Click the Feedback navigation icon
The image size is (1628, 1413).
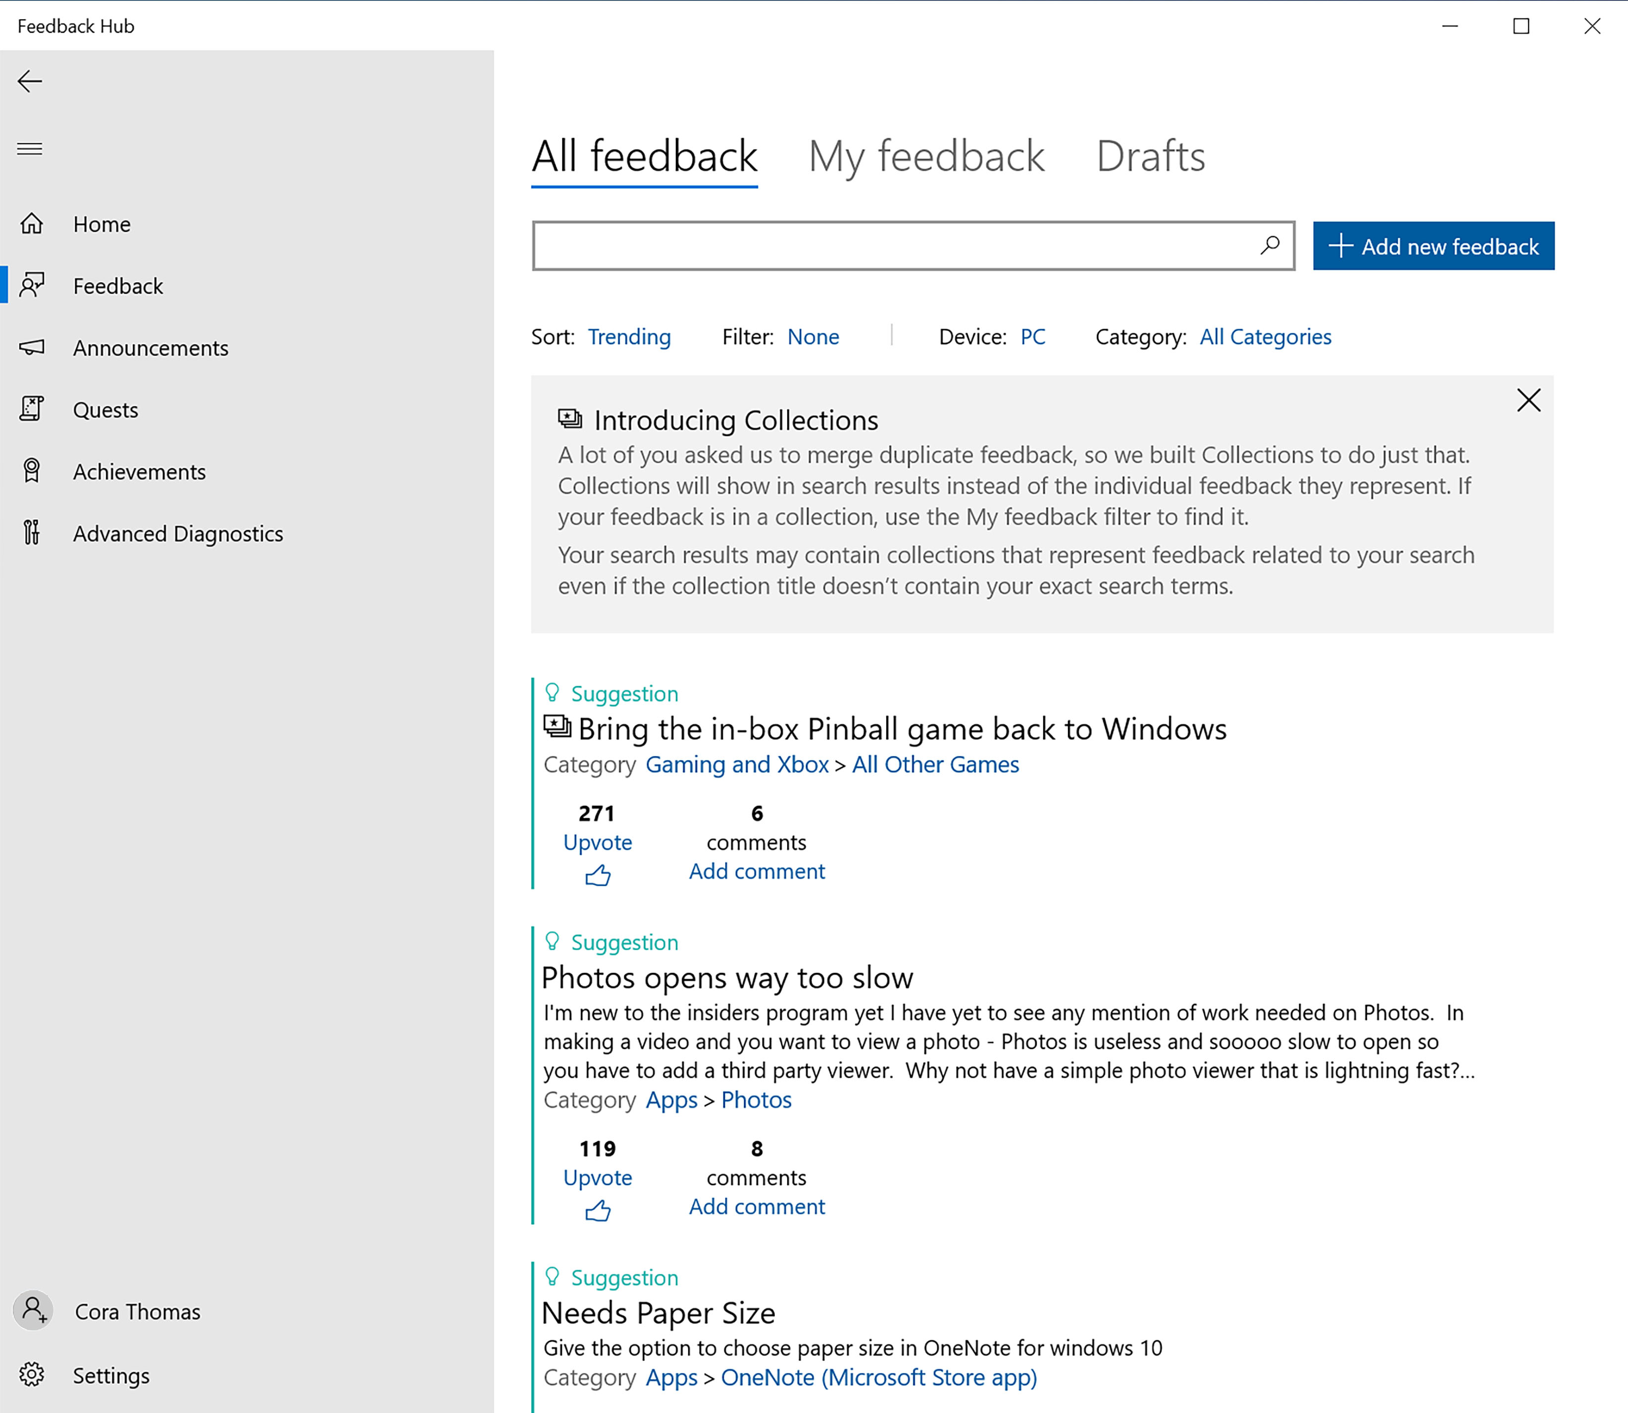35,285
